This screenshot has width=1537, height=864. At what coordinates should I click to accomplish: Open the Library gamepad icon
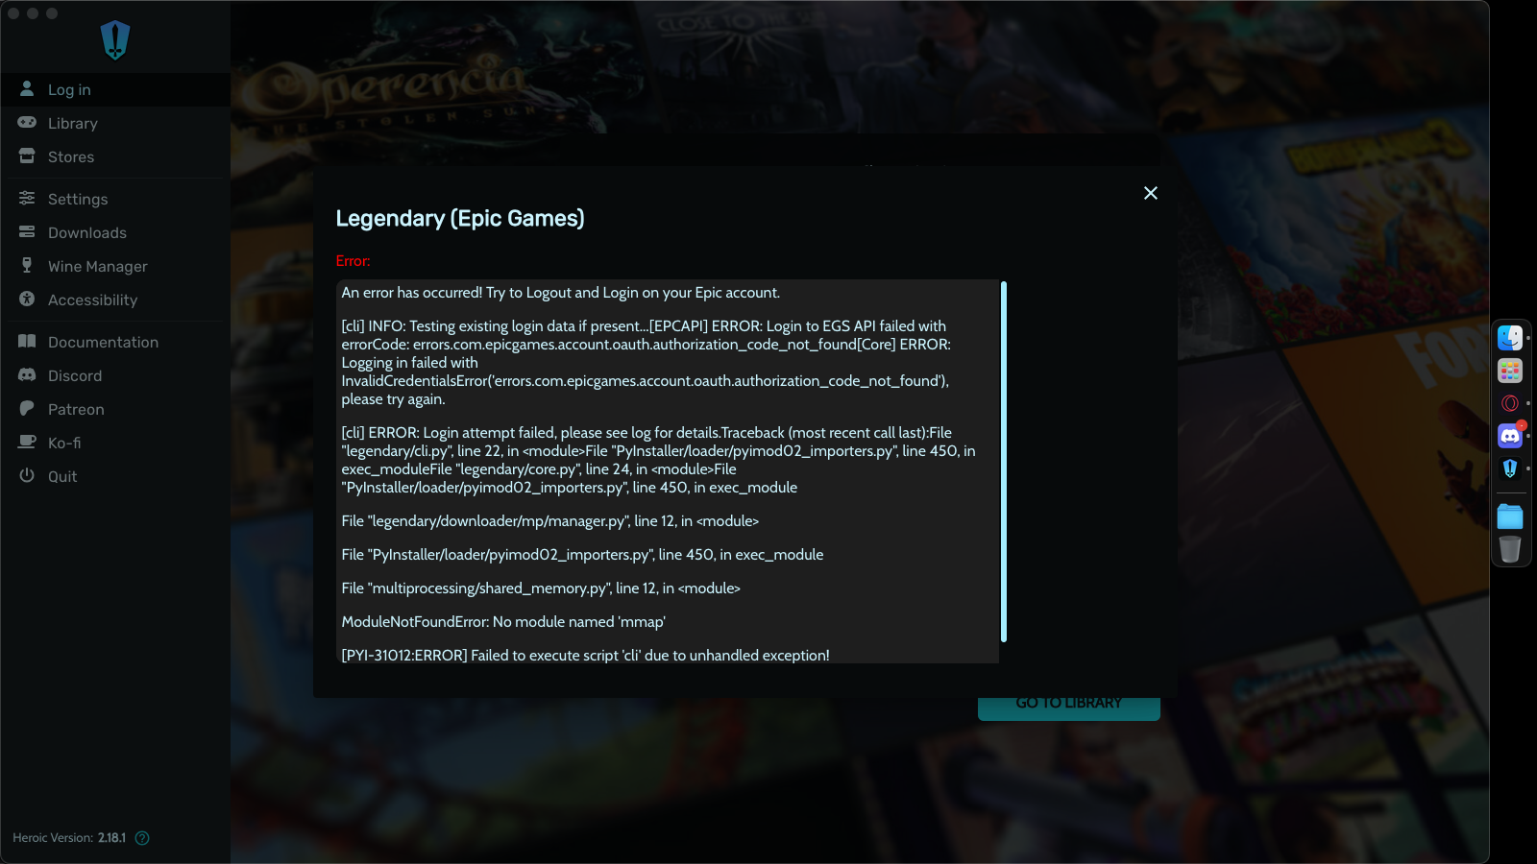pos(27,123)
